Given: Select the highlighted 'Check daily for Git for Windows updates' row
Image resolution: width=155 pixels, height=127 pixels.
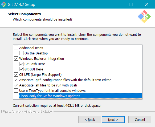Looking at the screenshot, I should coord(80,96).
